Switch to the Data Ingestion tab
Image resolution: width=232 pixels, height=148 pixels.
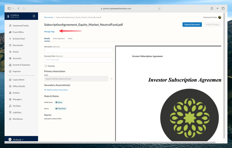click(59, 38)
